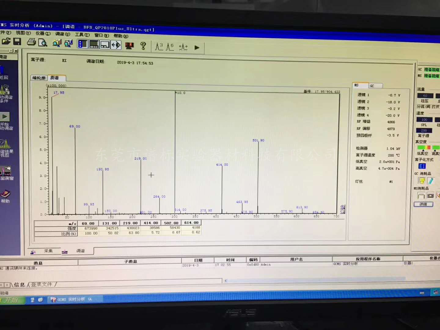Click the black play arrow in toolbar
Image resolution: width=440 pixels, height=330 pixels.
coord(197,48)
